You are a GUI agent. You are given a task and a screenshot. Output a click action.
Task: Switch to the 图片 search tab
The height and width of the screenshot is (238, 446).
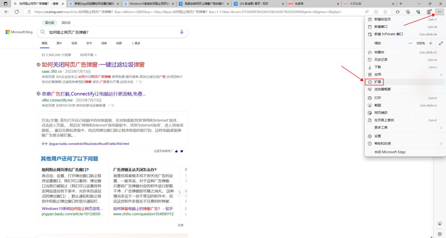click(x=59, y=43)
